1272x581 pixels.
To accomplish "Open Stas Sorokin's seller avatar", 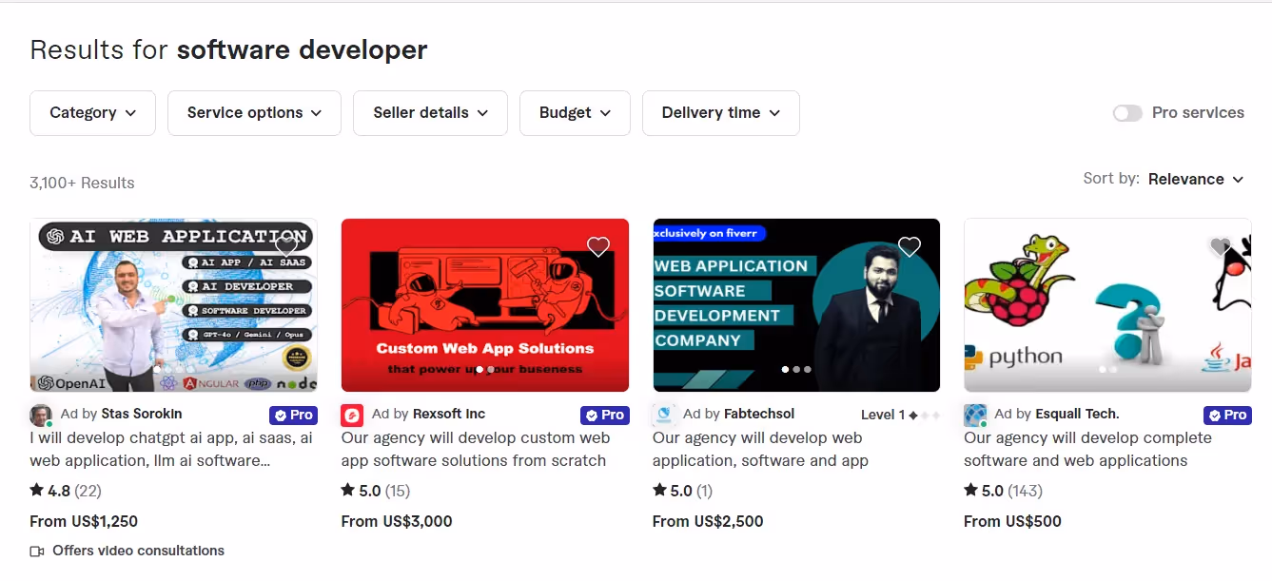I will (41, 416).
